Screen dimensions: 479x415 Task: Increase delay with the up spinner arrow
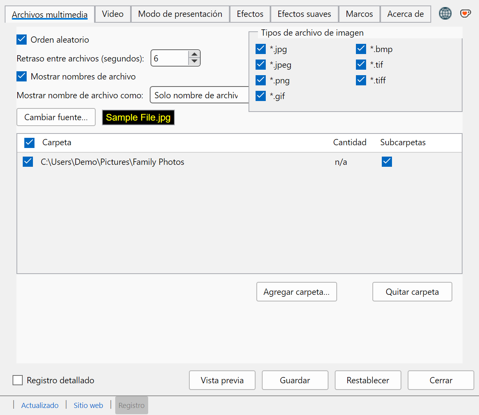click(194, 54)
